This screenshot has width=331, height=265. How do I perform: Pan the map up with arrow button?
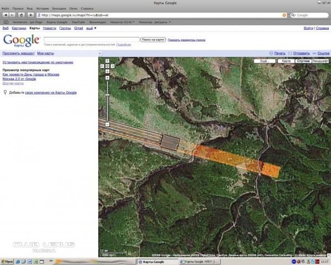107,61
